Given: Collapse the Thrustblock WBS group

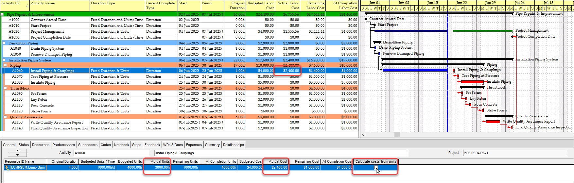Looking at the screenshot, I should click(x=6, y=88).
